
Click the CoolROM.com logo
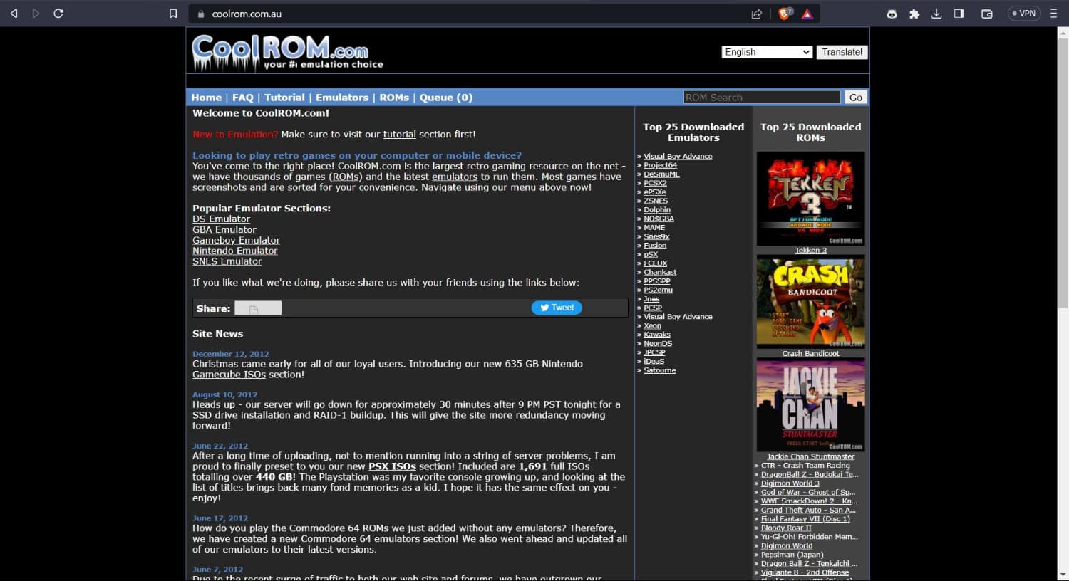click(287, 53)
